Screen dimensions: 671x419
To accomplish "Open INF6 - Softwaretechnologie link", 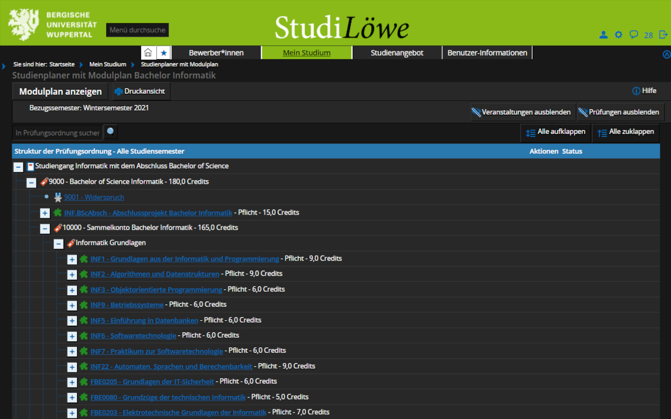I will click(x=133, y=336).
